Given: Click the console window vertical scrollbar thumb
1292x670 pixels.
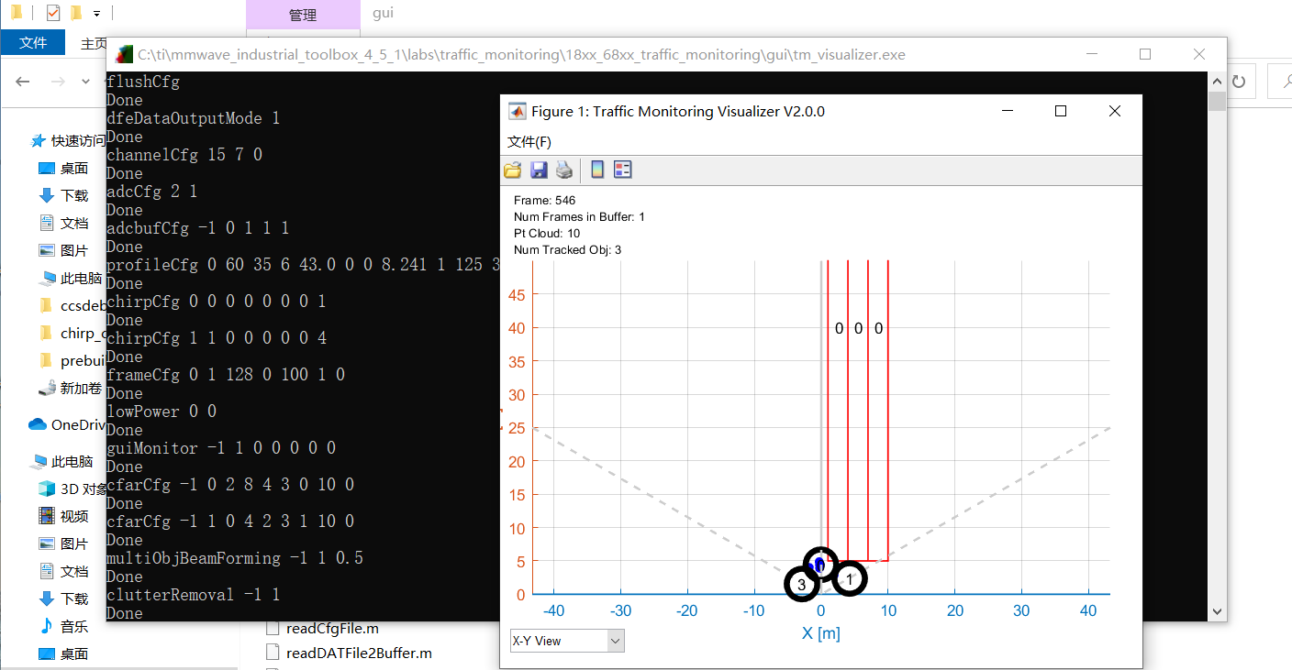Looking at the screenshot, I should [1218, 100].
